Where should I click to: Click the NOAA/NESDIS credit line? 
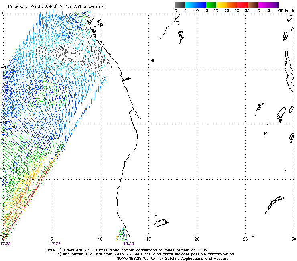click(173, 259)
